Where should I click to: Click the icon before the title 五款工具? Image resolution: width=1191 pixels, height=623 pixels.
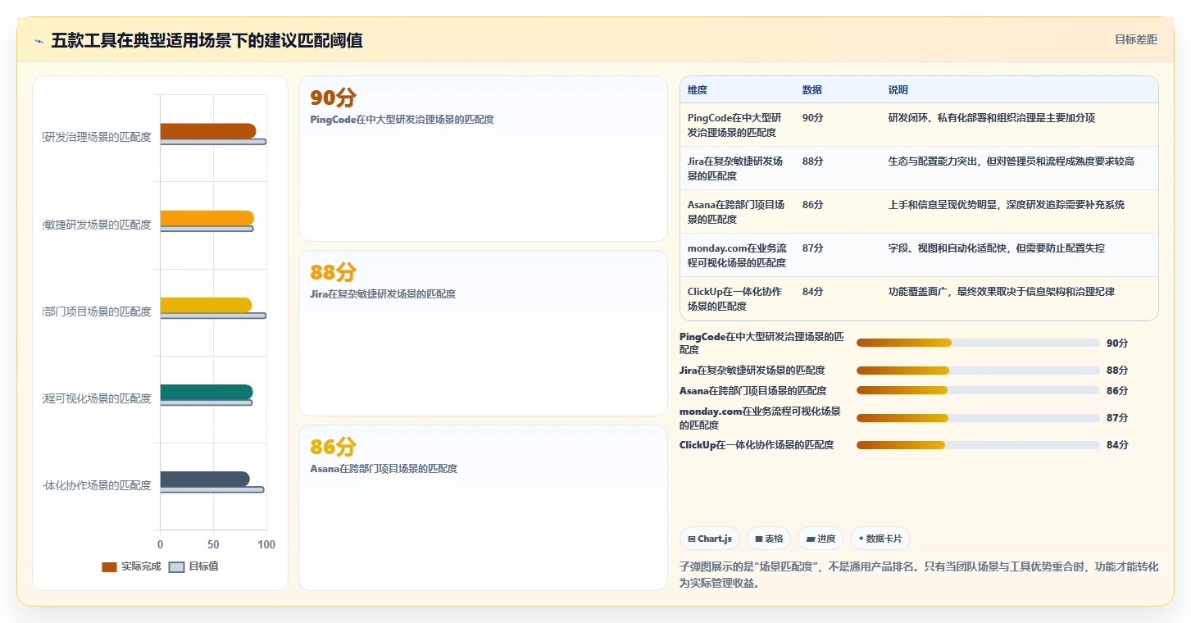click(x=39, y=41)
